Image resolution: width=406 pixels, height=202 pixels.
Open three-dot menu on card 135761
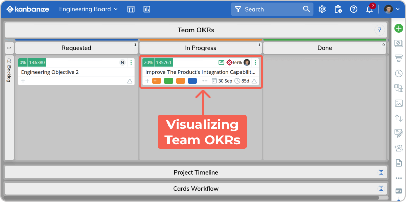click(x=255, y=62)
